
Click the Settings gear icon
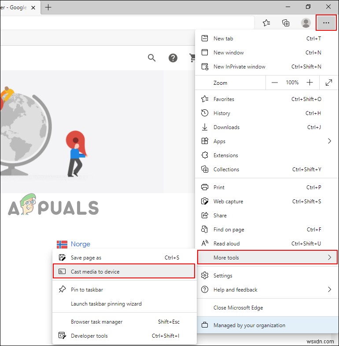point(205,275)
